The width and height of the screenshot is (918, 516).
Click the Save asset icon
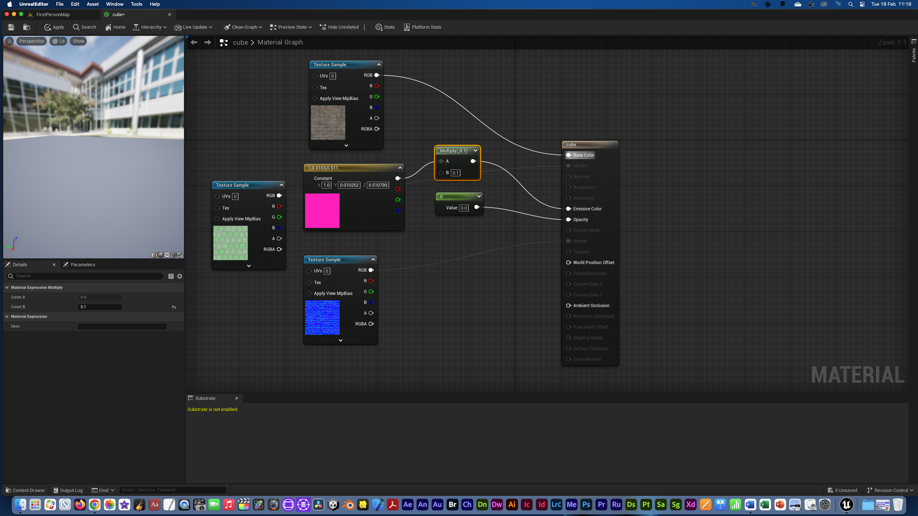[x=11, y=27]
